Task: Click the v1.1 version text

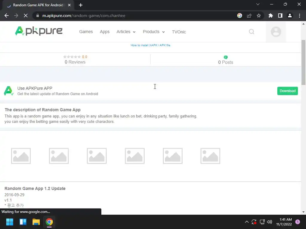Action: tap(8, 200)
